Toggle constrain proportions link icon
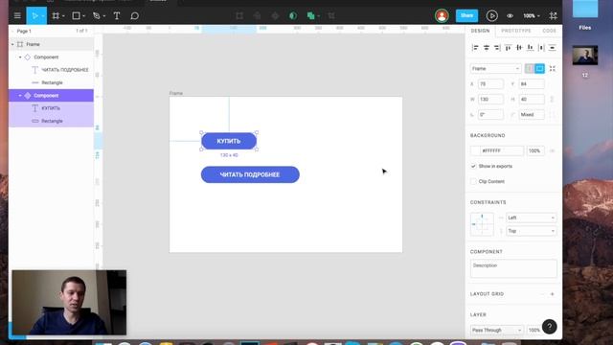Screen dimensions: 613x345 tap(552, 100)
